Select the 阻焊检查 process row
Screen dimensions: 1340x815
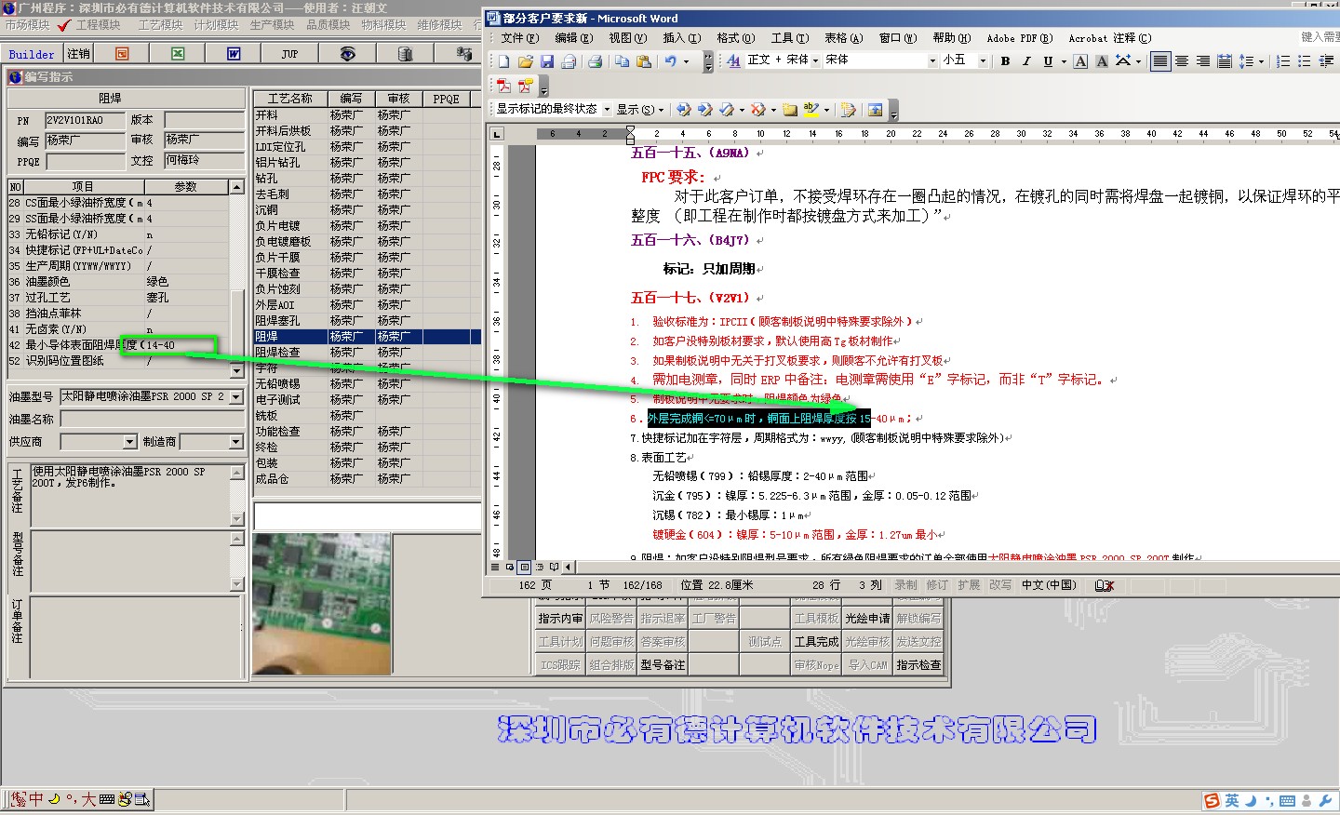pos(367,353)
